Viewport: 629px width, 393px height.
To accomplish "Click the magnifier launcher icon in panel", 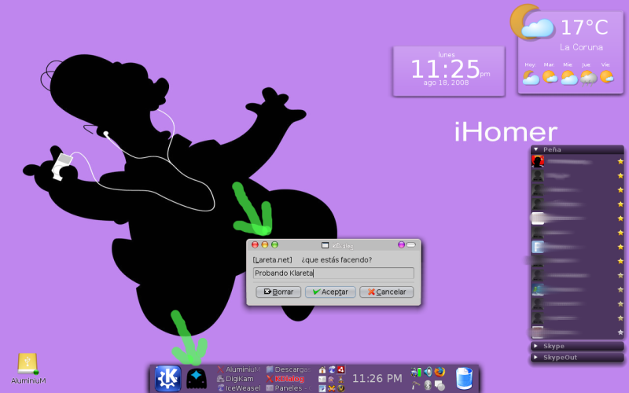I will pyautogui.click(x=331, y=379).
